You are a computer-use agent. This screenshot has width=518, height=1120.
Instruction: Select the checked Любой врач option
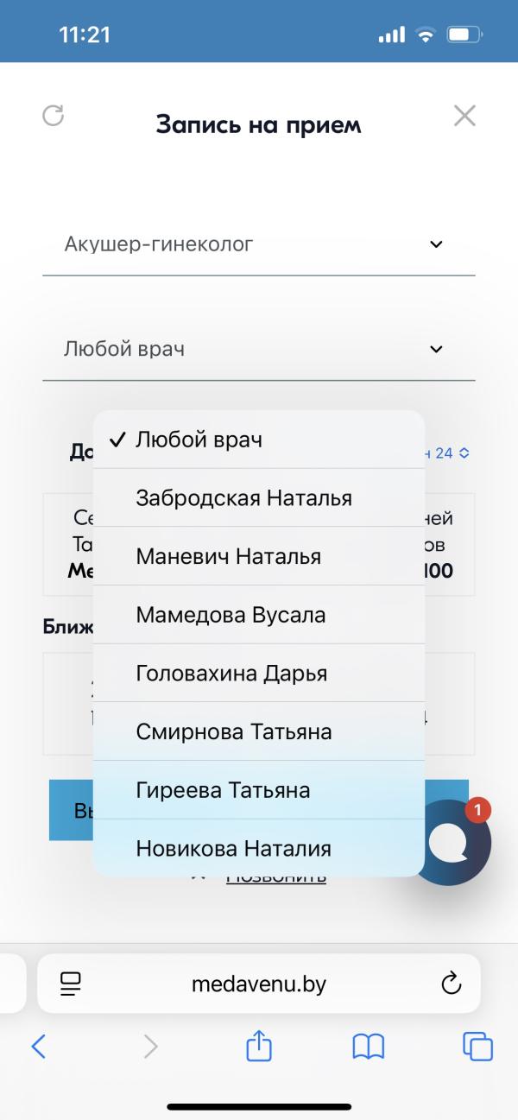(259, 440)
